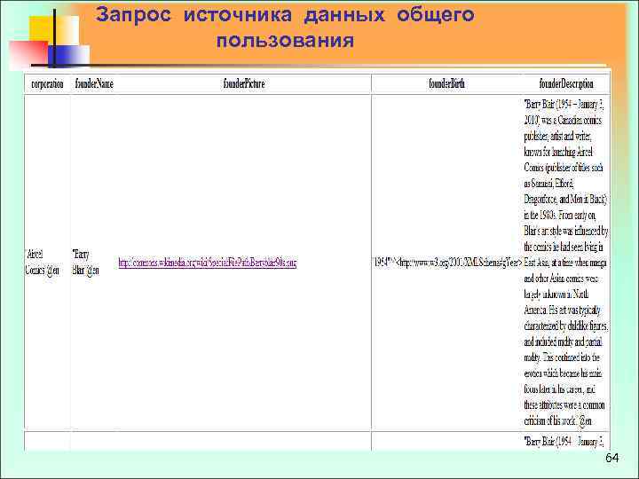The width and height of the screenshot is (639, 479).
Task: Click the slide number 64
Action: 611,458
